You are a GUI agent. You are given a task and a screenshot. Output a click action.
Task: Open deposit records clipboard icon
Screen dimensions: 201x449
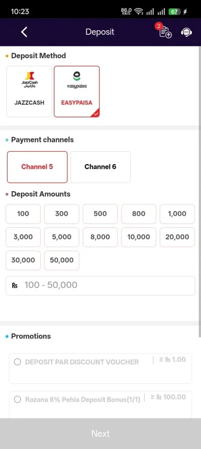[x=165, y=32]
